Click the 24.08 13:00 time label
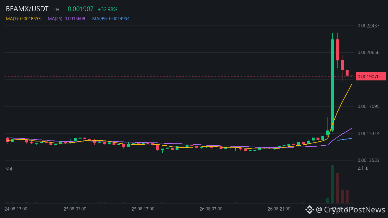 tap(16, 209)
